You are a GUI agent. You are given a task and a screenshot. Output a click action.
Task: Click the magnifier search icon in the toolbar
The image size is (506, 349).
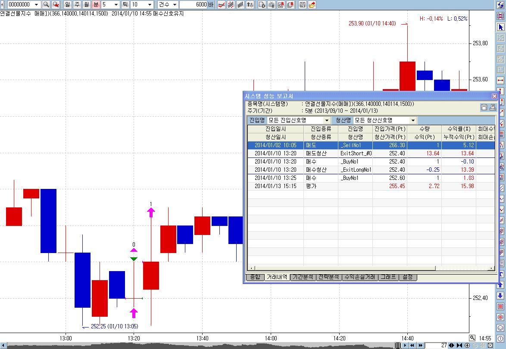[46, 5]
